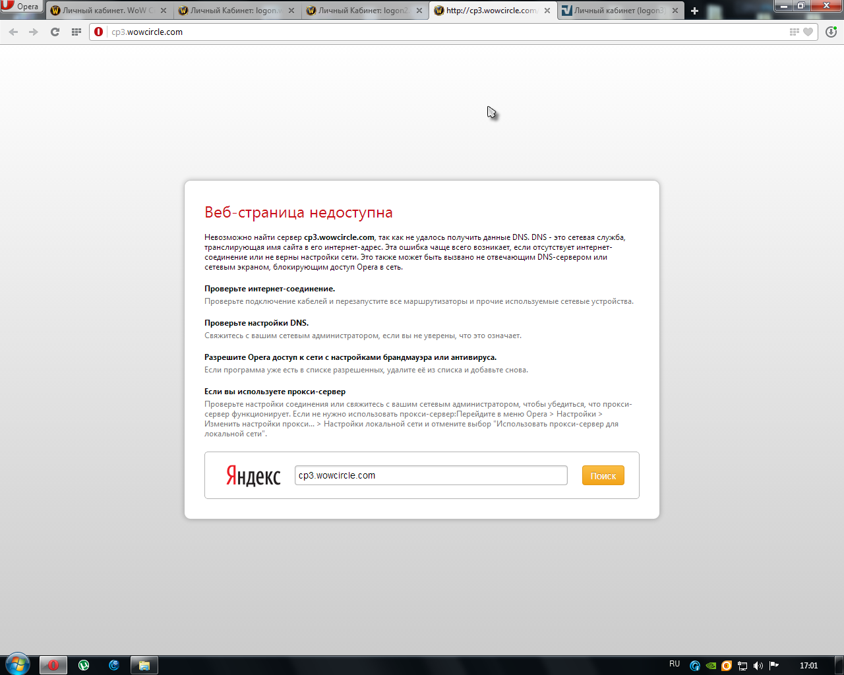
Task: Close the 'Личный Кабинет: logon2' tab
Action: coord(419,11)
